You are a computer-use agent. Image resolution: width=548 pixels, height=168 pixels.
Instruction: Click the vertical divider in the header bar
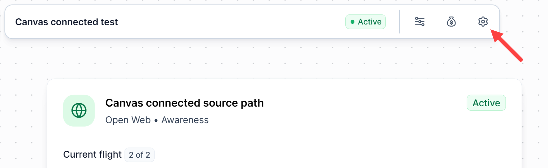[x=400, y=22]
